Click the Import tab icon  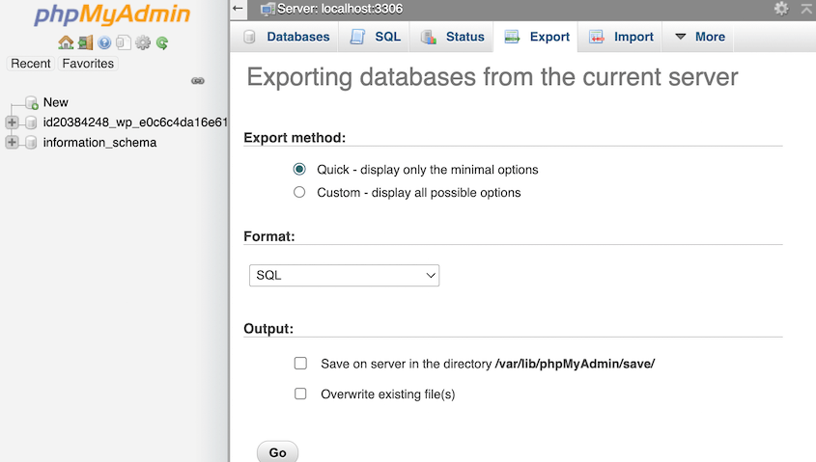pos(597,37)
